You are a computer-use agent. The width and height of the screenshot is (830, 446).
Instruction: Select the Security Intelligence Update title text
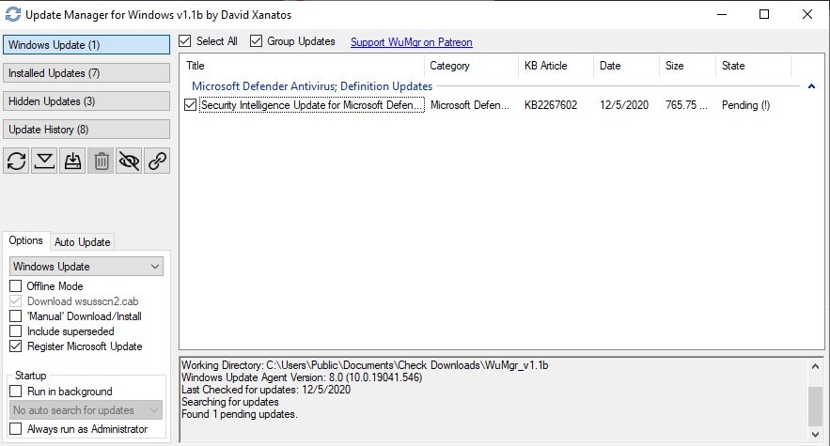point(312,105)
